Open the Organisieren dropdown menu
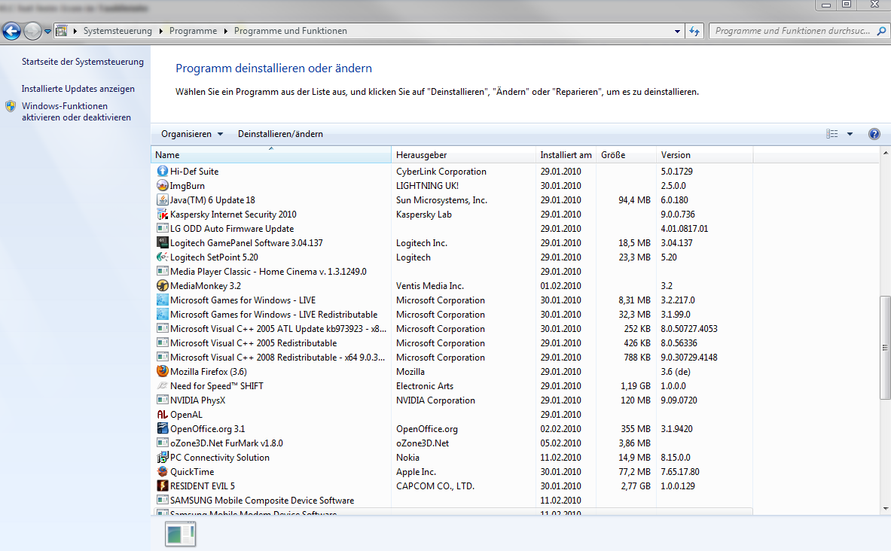 pos(192,134)
